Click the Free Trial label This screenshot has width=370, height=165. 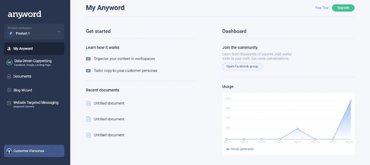pos(322,8)
